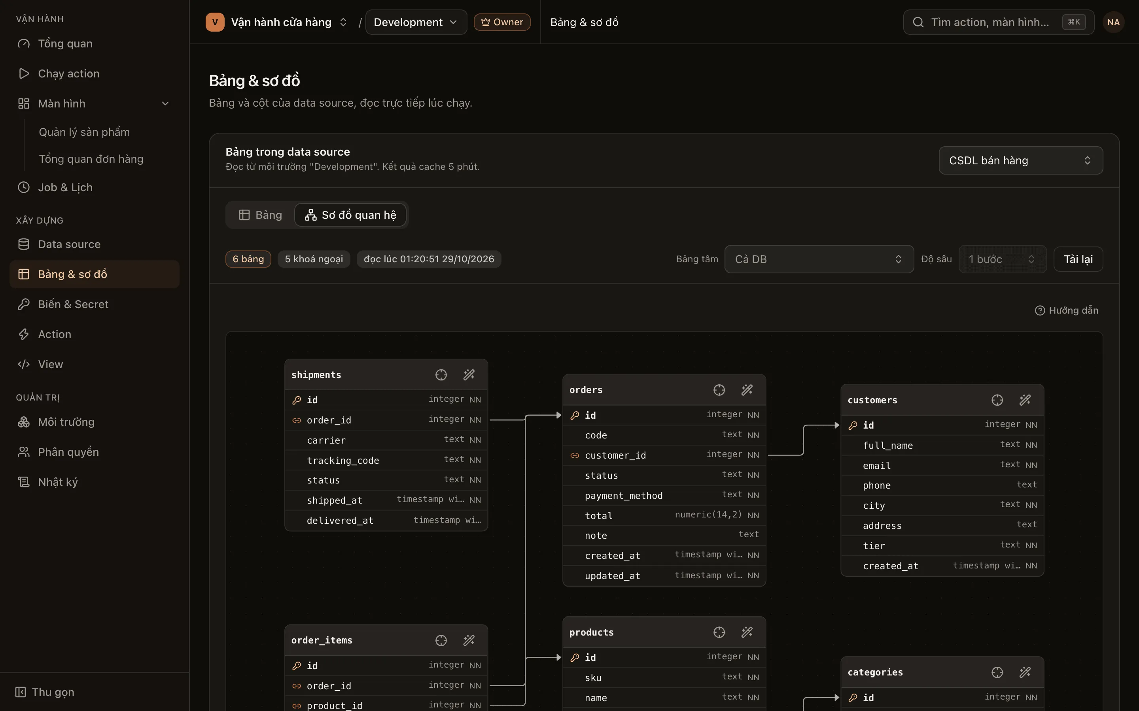Viewport: 1139px width, 711px height.
Task: Open View in sidebar
Action: click(95, 365)
